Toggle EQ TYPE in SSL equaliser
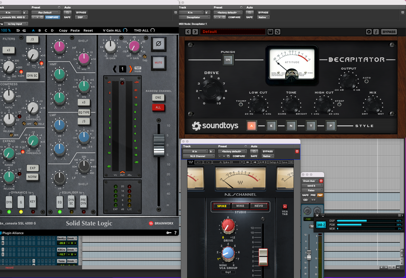This screenshot has height=278, width=406. (x=84, y=113)
